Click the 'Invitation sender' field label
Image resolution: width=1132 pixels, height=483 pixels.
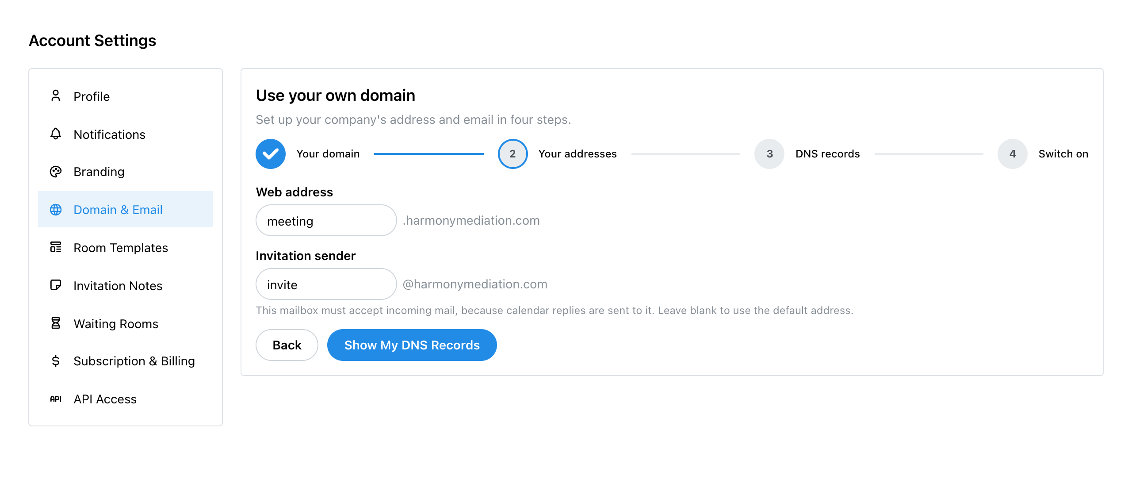(x=306, y=256)
